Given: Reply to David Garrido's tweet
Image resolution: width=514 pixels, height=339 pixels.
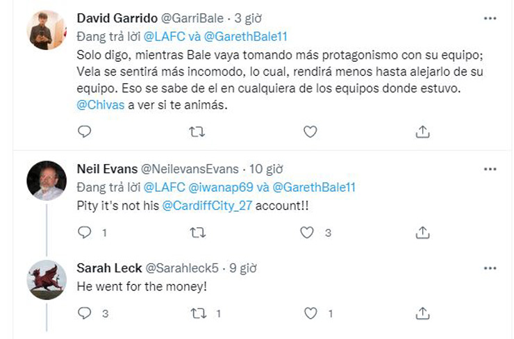Looking at the screenshot, I should (x=85, y=131).
